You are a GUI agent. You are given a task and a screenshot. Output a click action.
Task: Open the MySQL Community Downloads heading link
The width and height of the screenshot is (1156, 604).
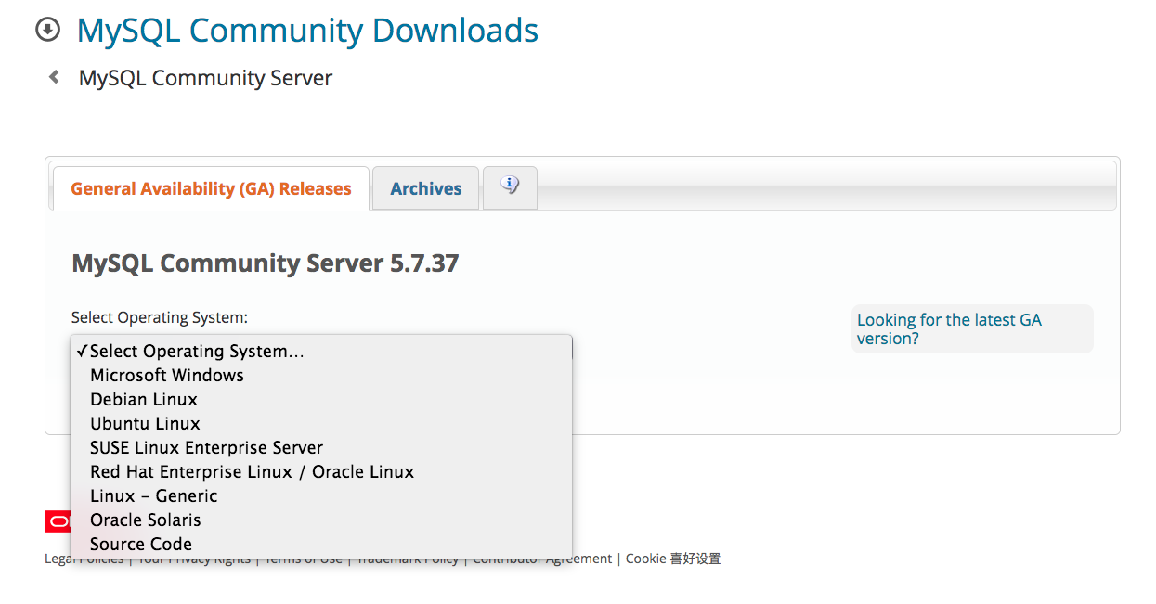(x=307, y=31)
